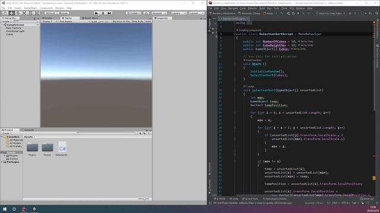The width and height of the screenshot is (380, 213).
Task: Open the Hierarchy Create dropdown
Action: (6, 21)
